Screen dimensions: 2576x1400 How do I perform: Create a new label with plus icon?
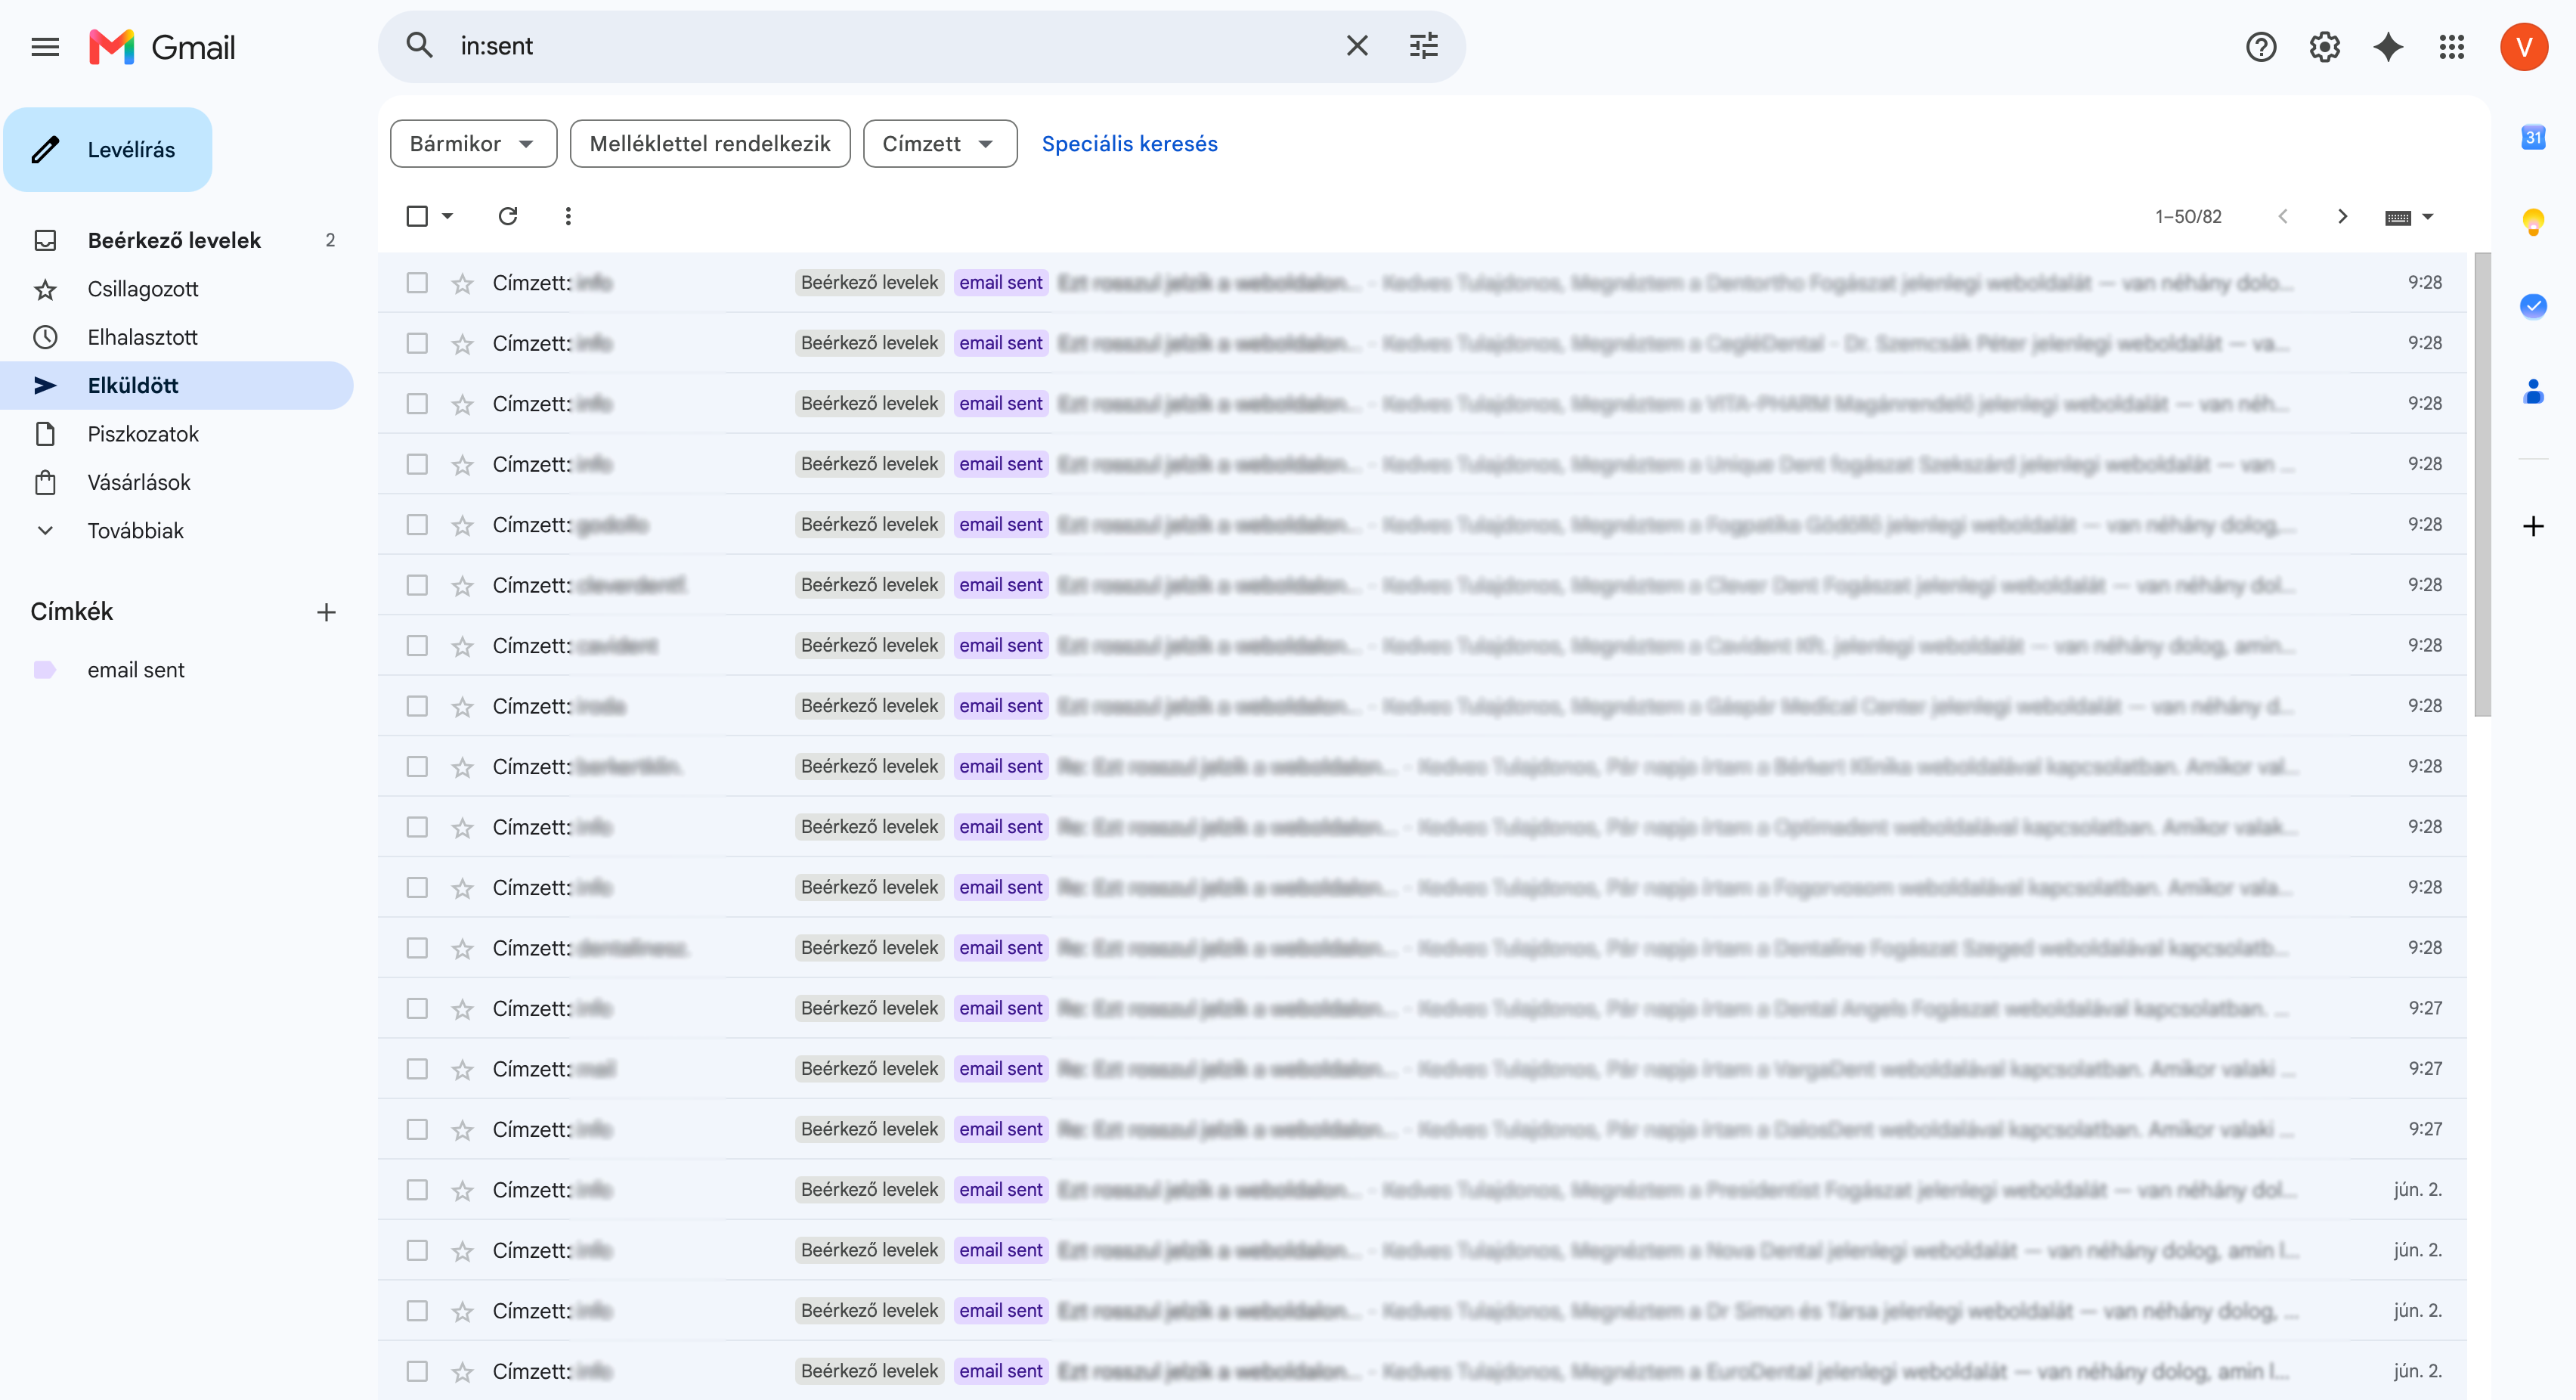pos(326,612)
